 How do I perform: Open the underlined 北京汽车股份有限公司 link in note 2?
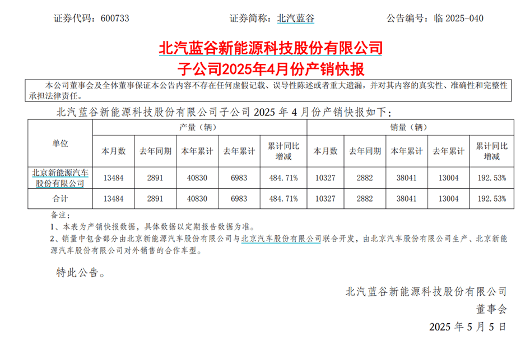[281, 239]
